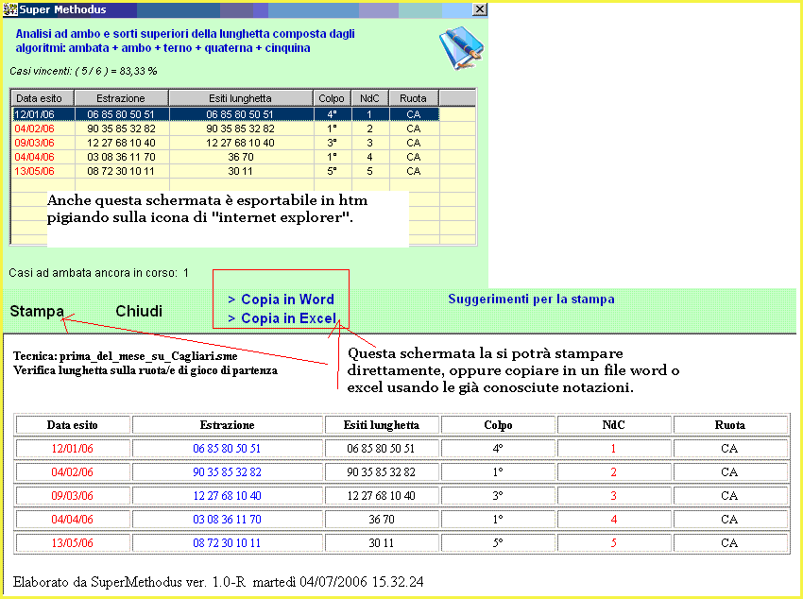Click red date 09/03/06 in lower table
This screenshot has height=599, width=803.
[72, 496]
